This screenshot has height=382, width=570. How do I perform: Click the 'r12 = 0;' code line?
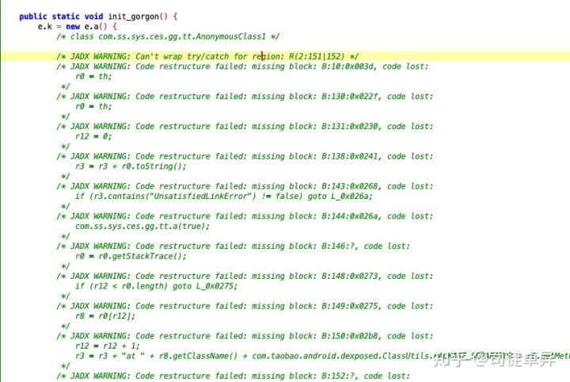[x=93, y=136]
